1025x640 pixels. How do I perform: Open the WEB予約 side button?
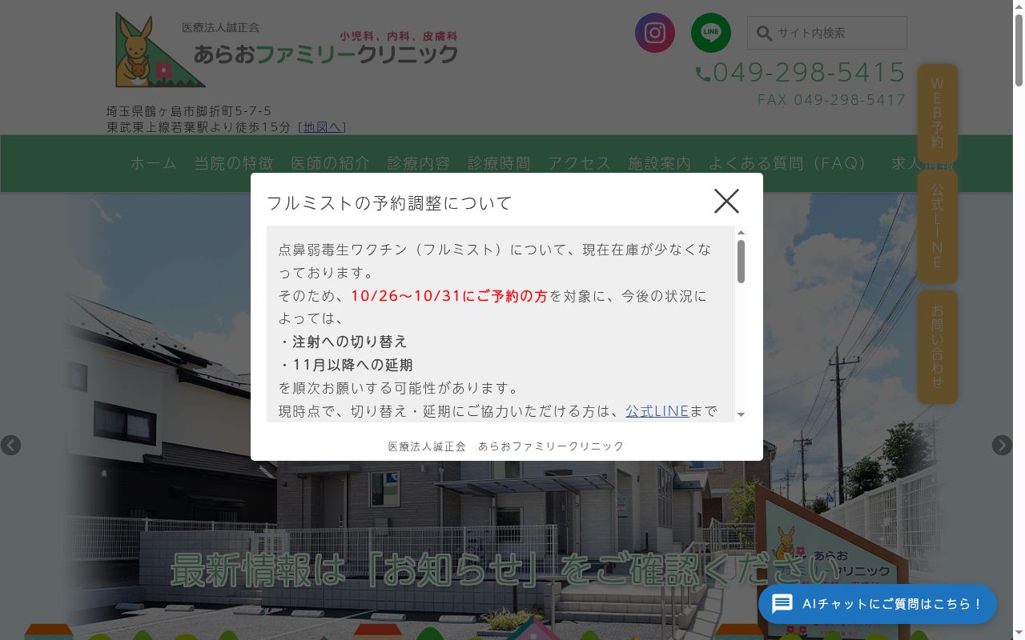click(937, 113)
